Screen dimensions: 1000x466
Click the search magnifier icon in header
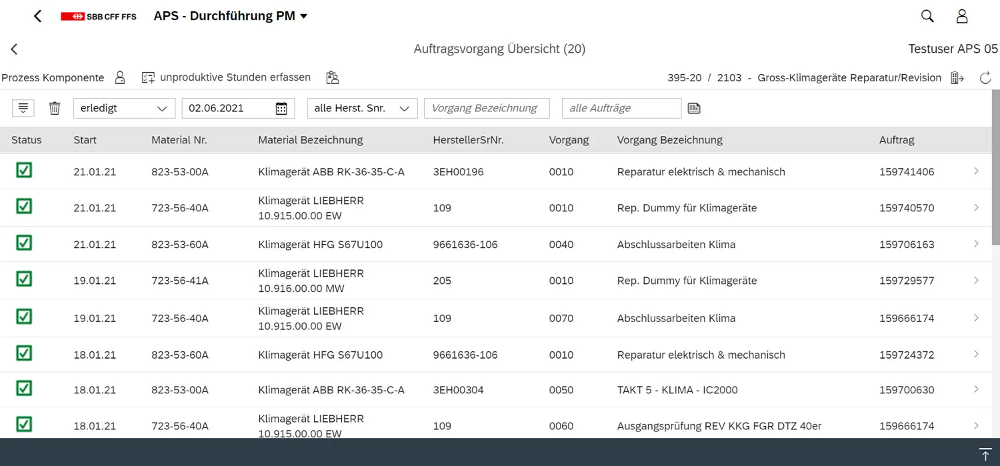point(927,16)
